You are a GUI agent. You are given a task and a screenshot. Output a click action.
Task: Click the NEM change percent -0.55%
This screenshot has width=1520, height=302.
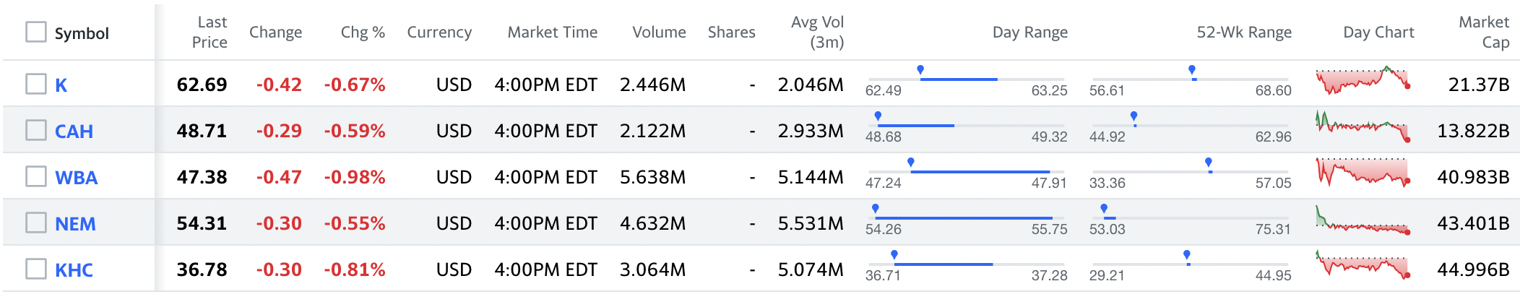tap(355, 223)
